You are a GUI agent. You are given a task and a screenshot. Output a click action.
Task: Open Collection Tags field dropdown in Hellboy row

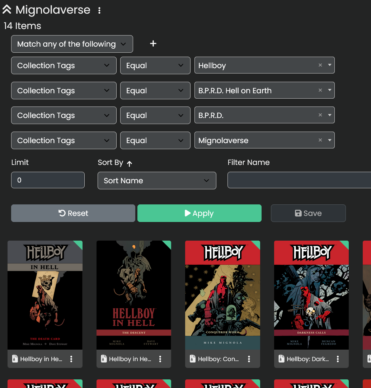64,66
